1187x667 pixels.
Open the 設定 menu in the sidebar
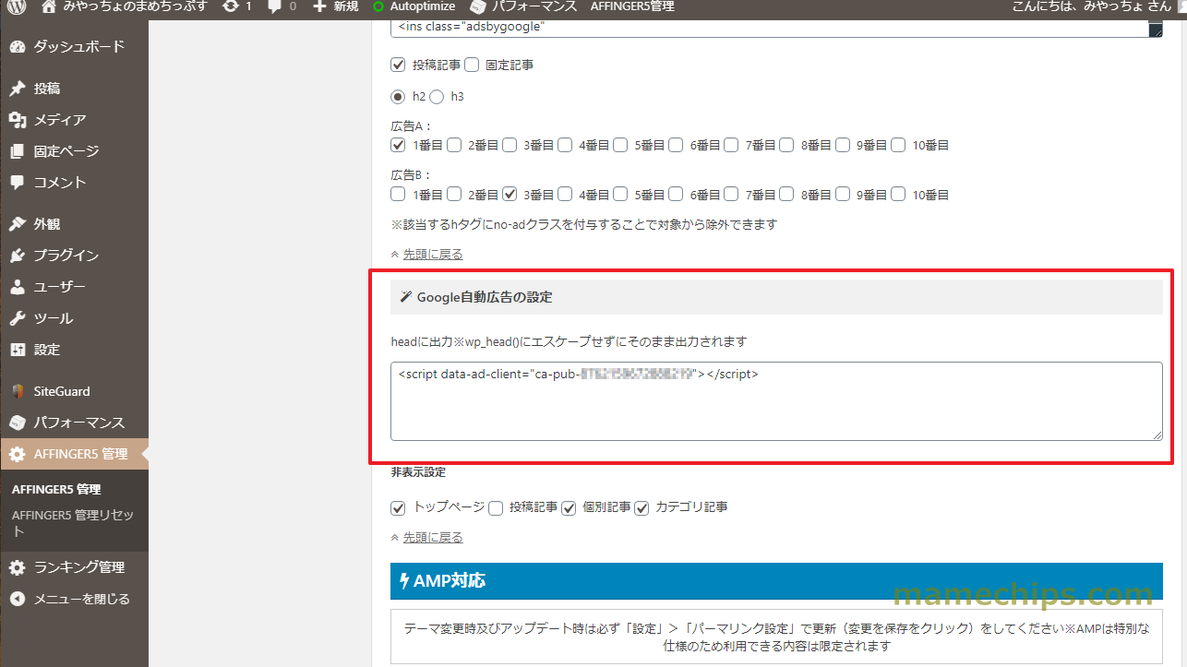[x=74, y=350]
